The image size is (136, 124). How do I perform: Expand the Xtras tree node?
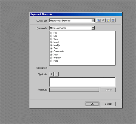point(51,55)
